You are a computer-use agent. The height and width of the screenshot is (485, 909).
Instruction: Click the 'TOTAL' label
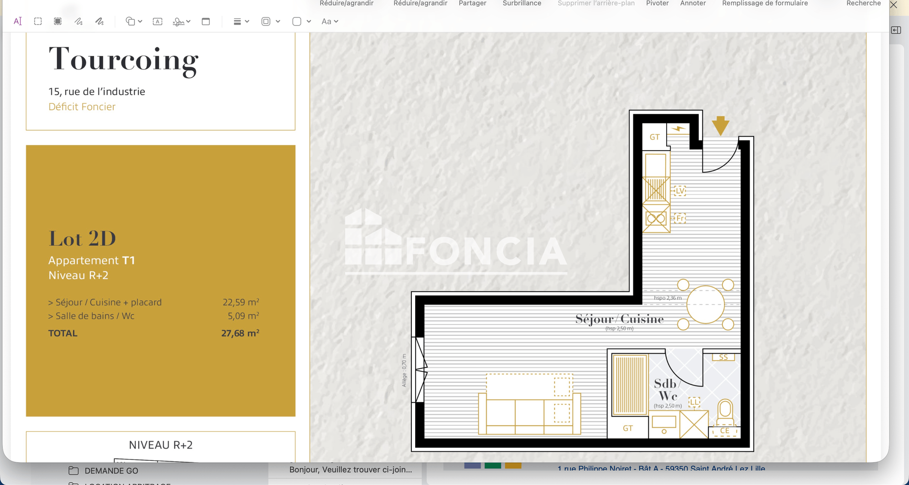[62, 333]
